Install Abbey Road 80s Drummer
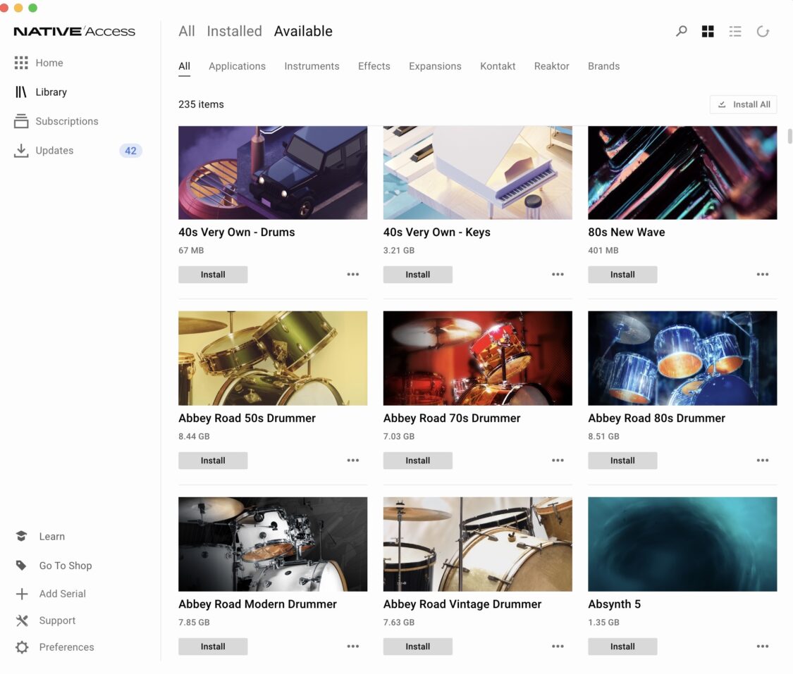The image size is (793, 674). tap(622, 461)
